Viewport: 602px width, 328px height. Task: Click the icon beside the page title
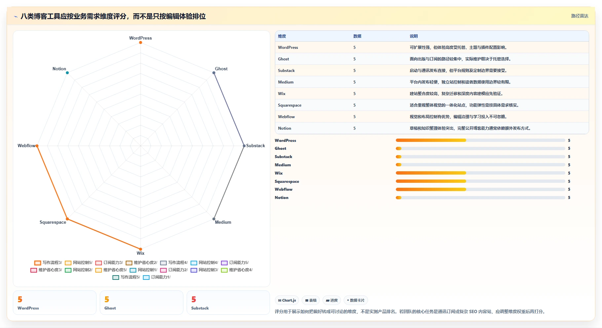click(16, 16)
